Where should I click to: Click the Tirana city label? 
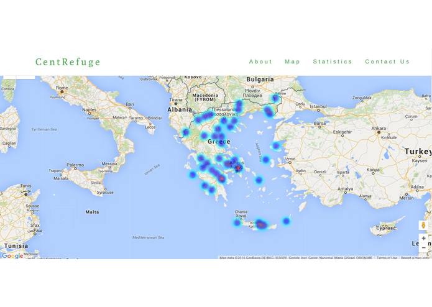176,99
